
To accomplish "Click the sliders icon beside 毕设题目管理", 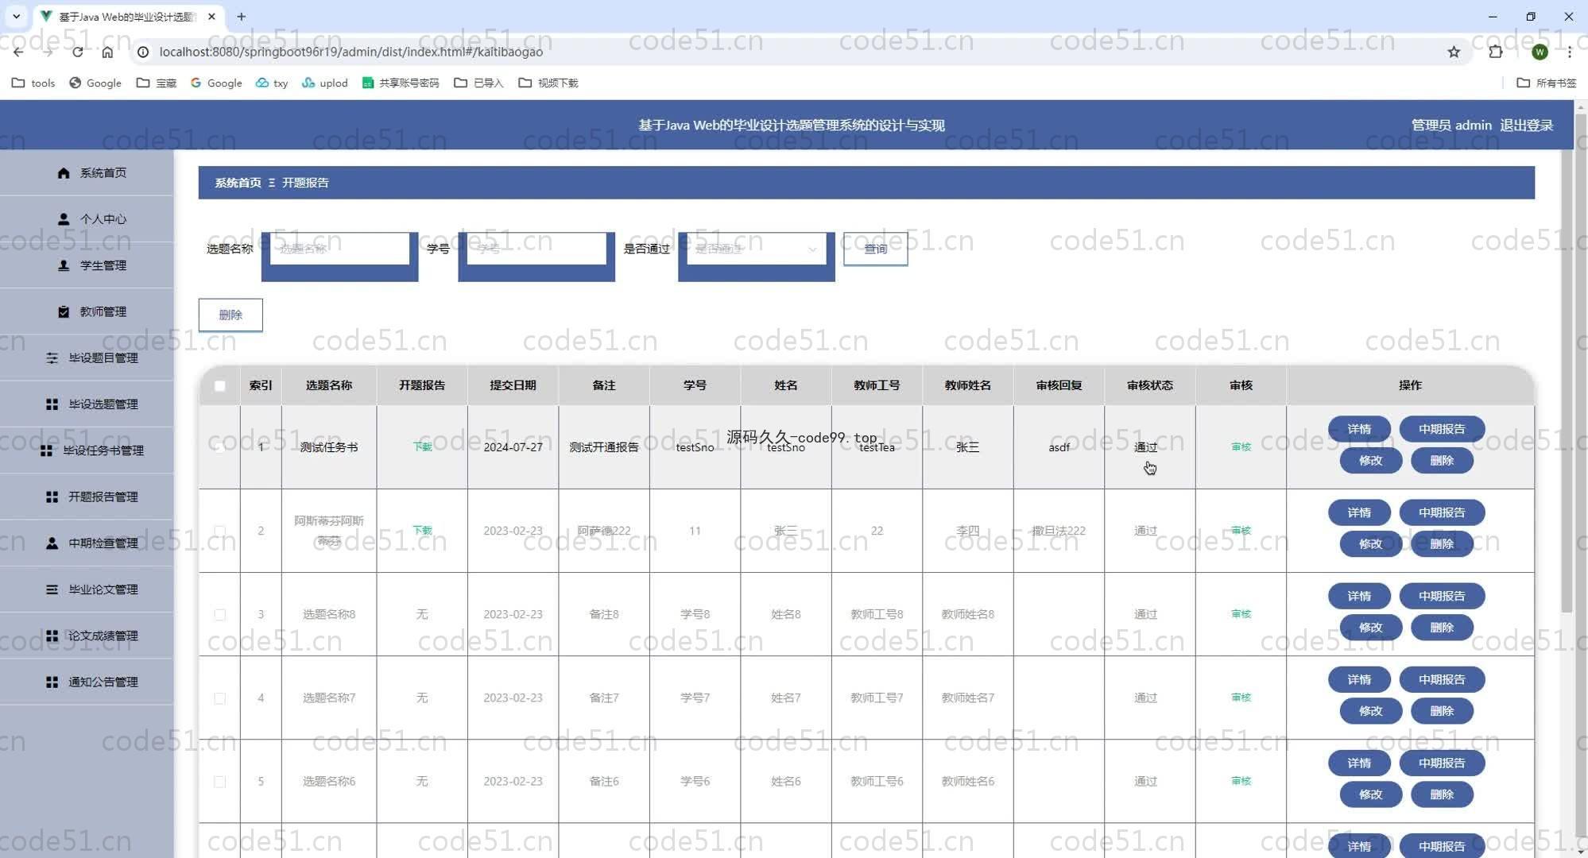I will pos(52,357).
